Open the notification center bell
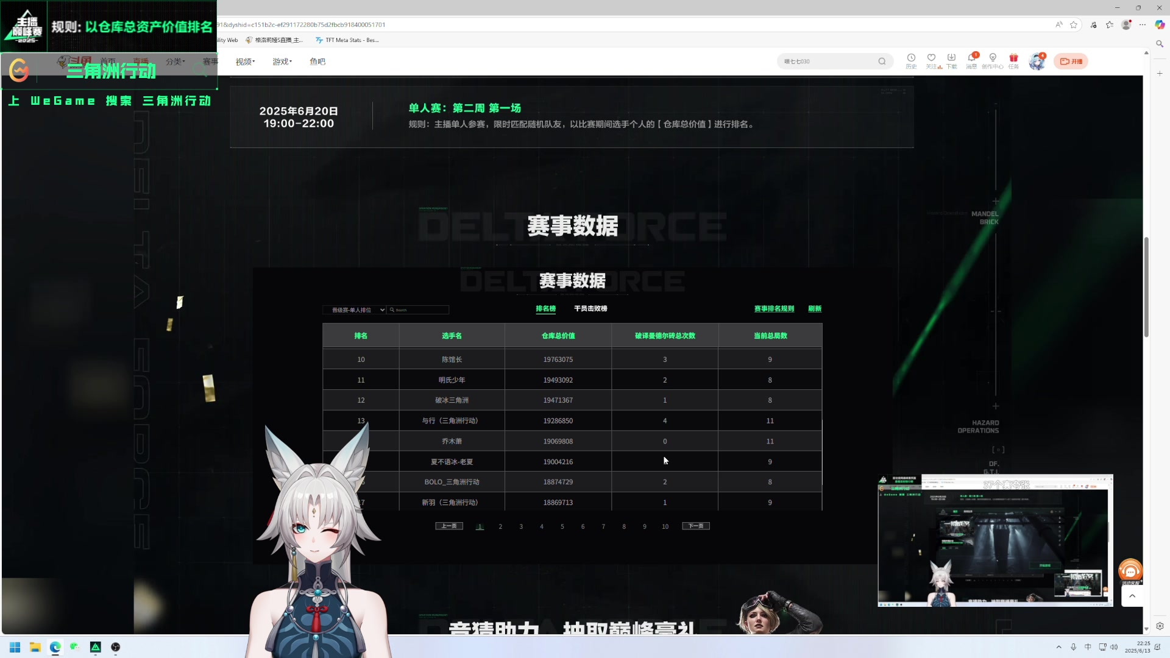 click(x=1158, y=647)
